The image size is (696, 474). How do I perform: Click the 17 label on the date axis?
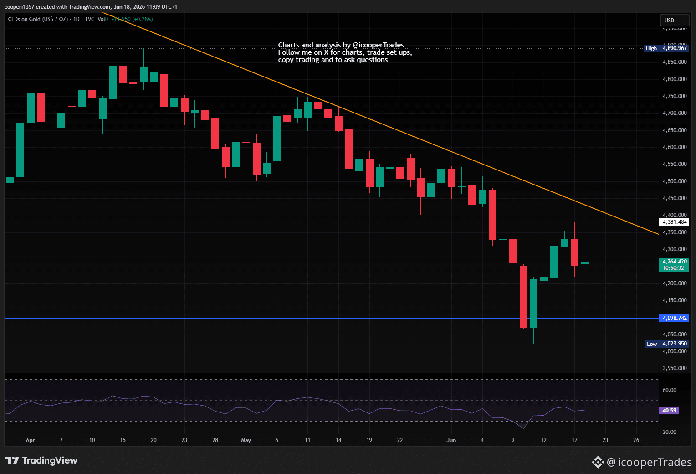(575, 440)
